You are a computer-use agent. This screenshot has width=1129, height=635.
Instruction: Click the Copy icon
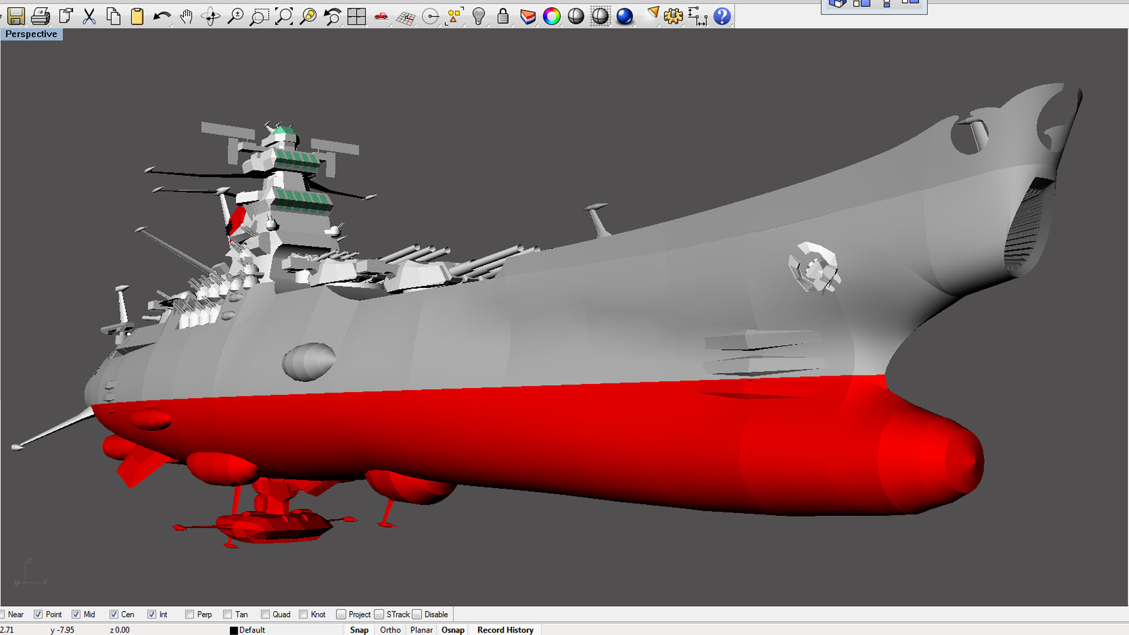coord(113,16)
